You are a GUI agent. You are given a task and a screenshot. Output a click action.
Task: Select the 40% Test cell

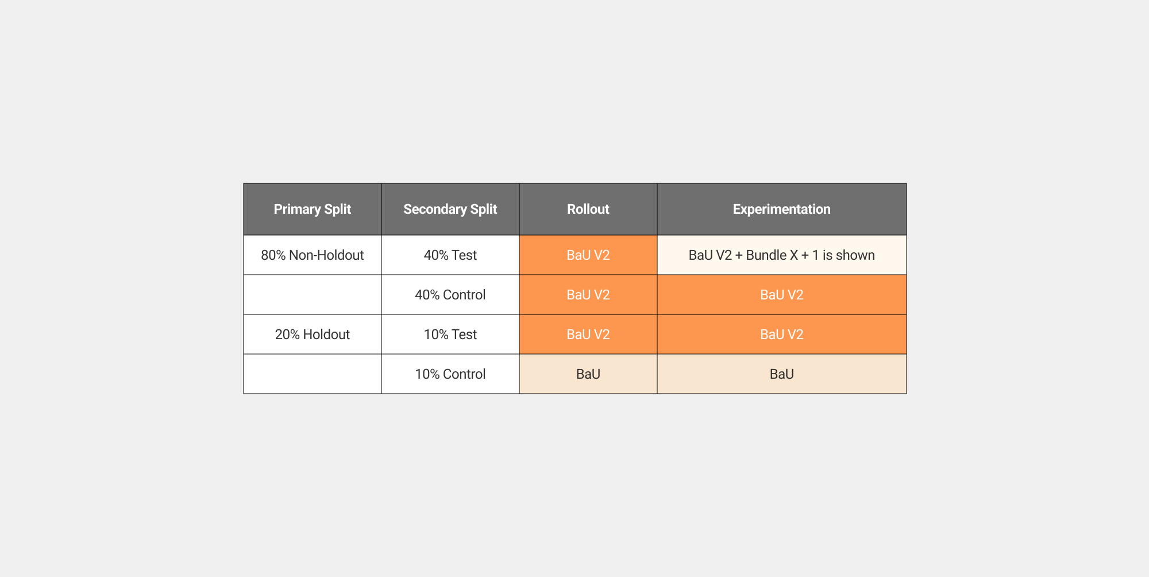[x=450, y=255]
